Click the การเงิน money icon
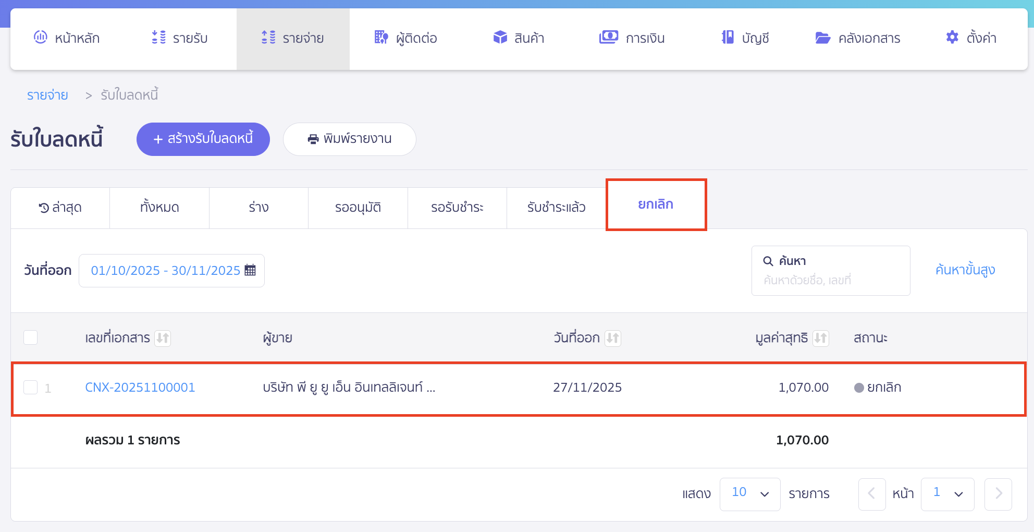Image resolution: width=1034 pixels, height=532 pixels. pos(608,37)
